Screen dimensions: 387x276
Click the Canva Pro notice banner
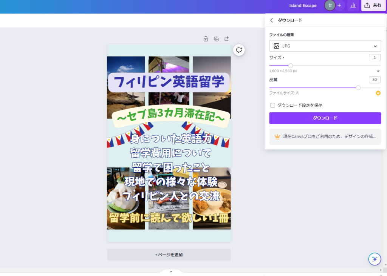pyautogui.click(x=325, y=136)
